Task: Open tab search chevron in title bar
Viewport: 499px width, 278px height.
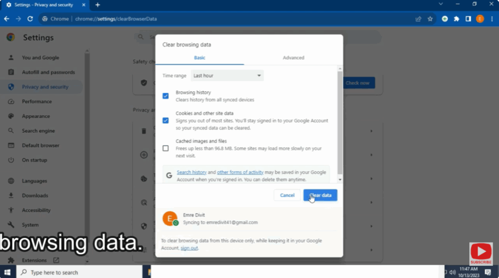Action: 441,4
